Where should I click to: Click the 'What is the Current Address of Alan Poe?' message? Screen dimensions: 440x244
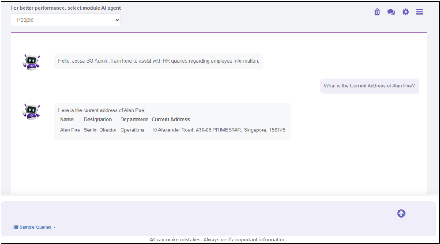[369, 86]
